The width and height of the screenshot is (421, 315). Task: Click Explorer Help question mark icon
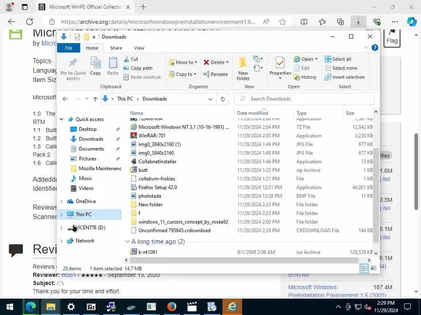coord(375,48)
